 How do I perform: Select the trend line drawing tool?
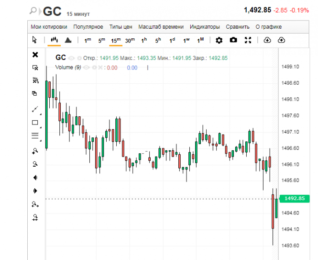[x=35, y=109]
